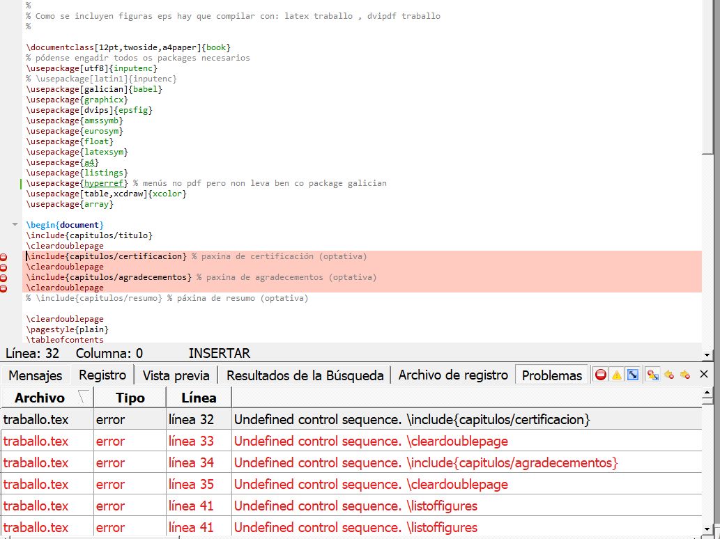Click problems table scrollbar down arrow
This screenshot has height=539, width=720.
point(707,529)
